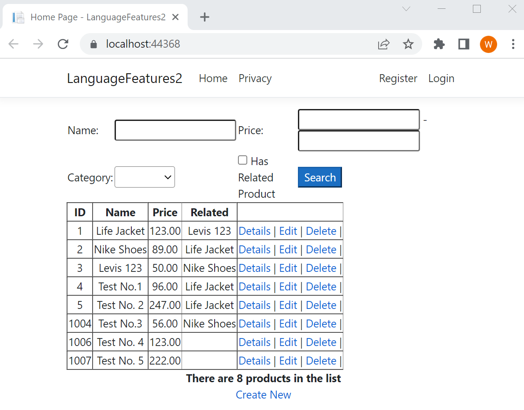
Task: Open the Category dropdown
Action: click(x=145, y=177)
